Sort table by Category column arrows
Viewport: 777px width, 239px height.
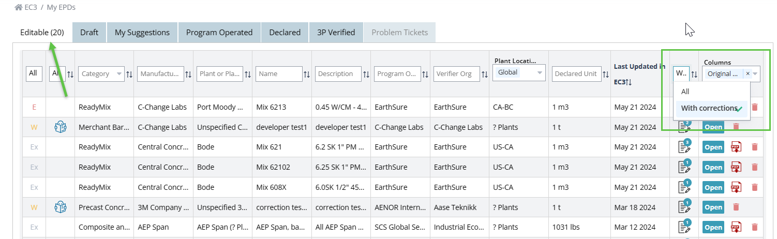point(129,74)
